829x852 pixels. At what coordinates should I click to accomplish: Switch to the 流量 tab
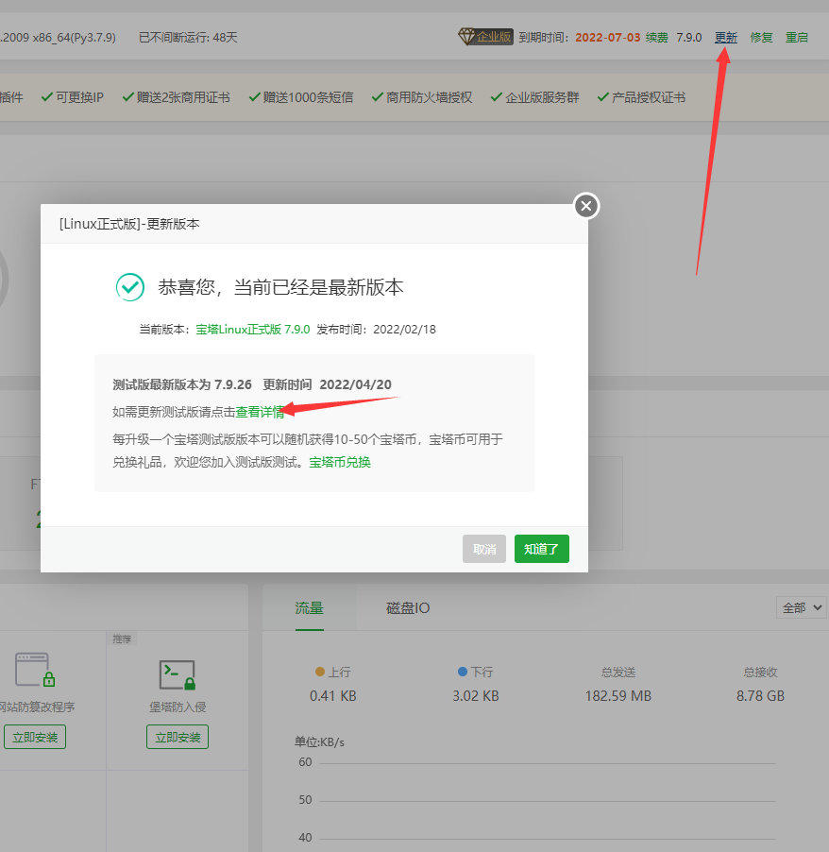pos(309,608)
